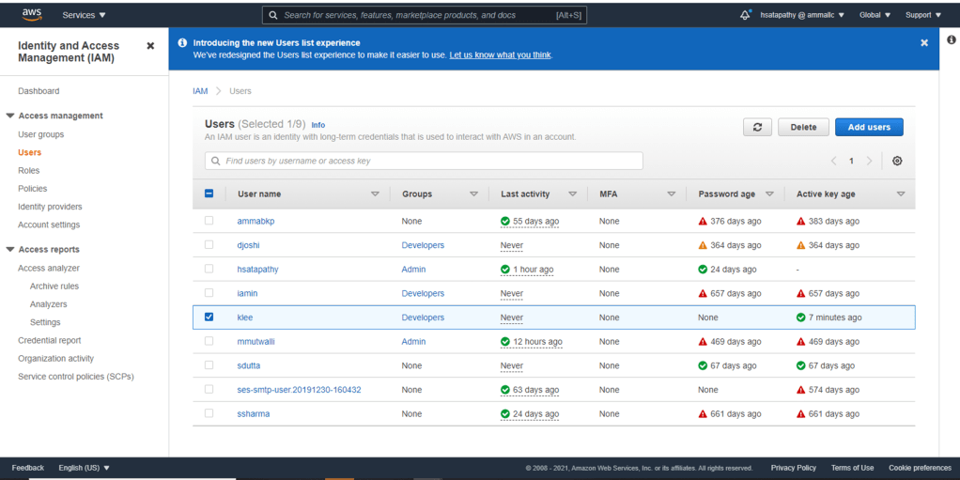960x480 pixels.
Task: Toggle the select-all users header checkbox
Action: (x=209, y=194)
